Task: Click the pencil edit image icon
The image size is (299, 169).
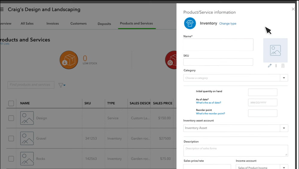Action: (x=269, y=66)
